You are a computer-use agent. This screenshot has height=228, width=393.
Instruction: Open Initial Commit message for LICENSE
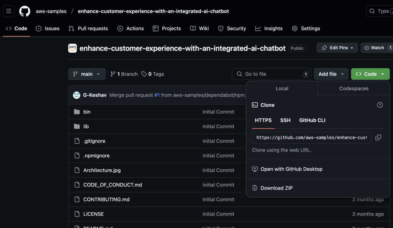click(x=218, y=214)
